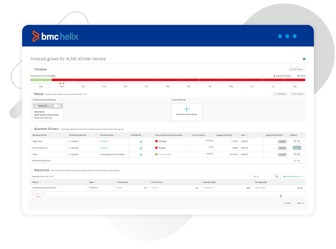The height and width of the screenshot is (249, 336).
Task: Toggle the Scale-out recommended resizing switch
Action: [57, 106]
